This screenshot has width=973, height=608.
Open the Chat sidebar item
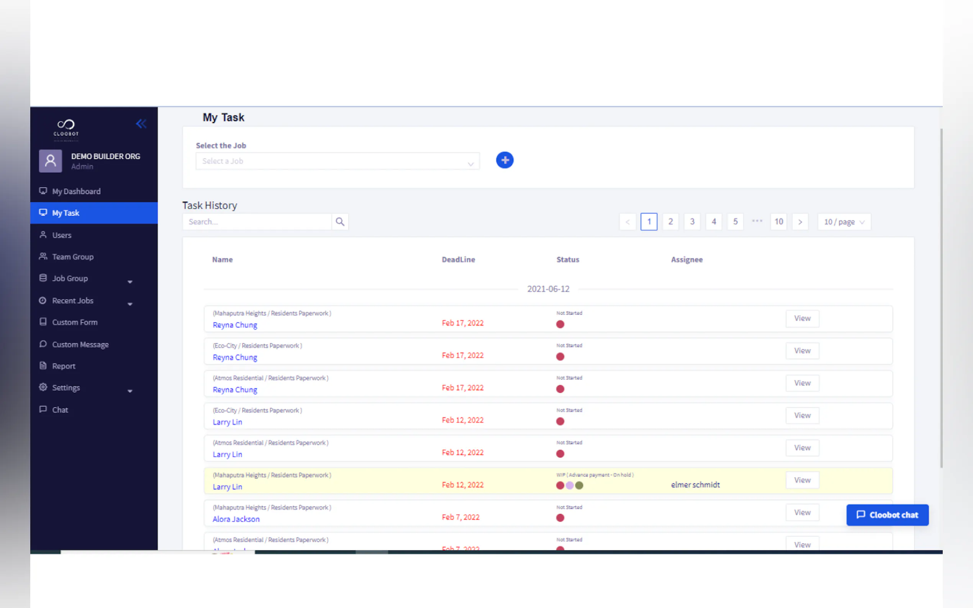coord(60,410)
